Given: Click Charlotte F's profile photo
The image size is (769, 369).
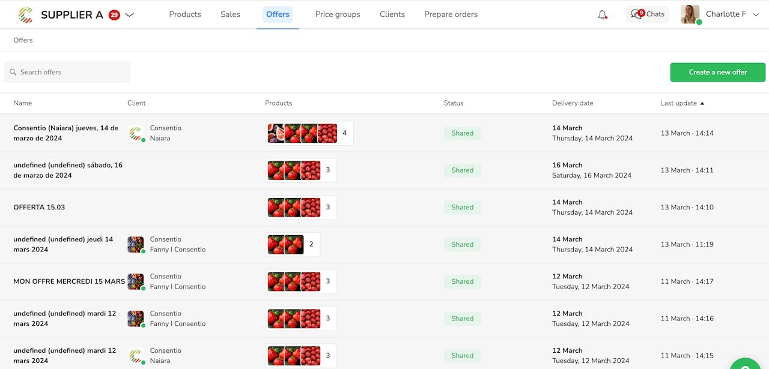Looking at the screenshot, I should point(690,14).
